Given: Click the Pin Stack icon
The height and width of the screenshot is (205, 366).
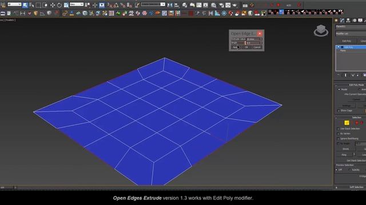Looking at the screenshot, I should click(x=339, y=75).
